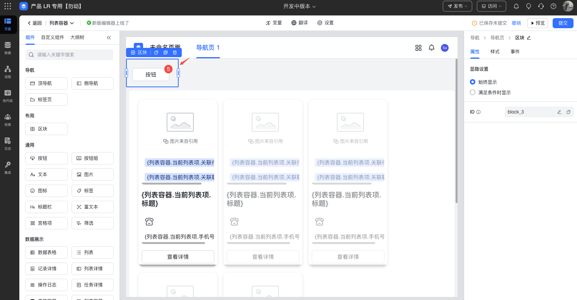Screen dimensions: 577x300
Task: Open the 事件 tab in right panel
Action: coord(515,52)
